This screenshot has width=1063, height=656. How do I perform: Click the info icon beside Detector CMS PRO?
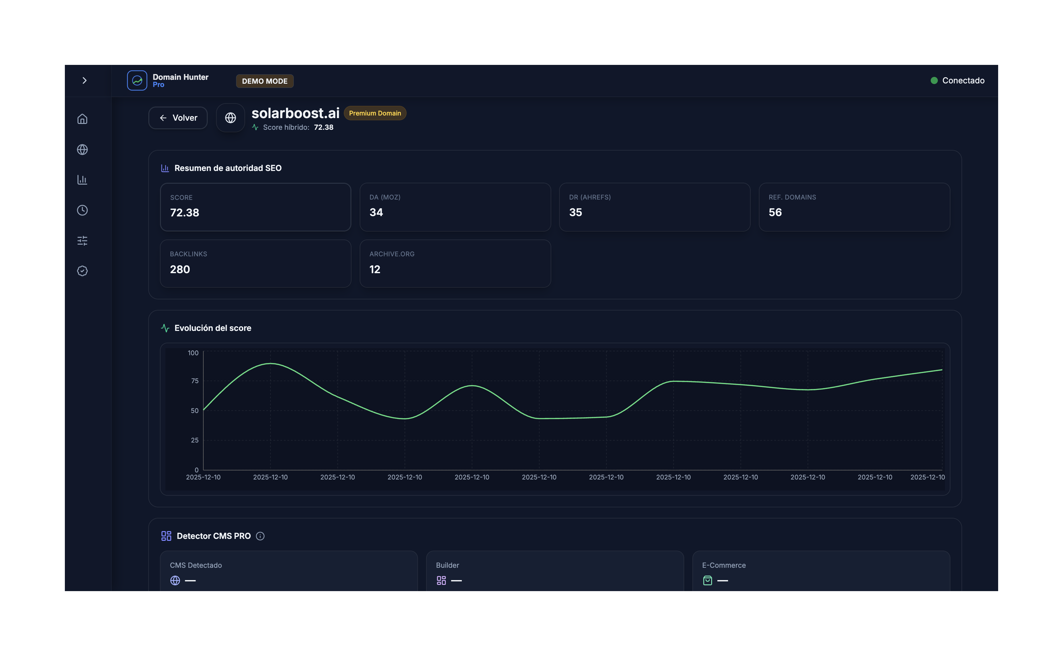[260, 536]
